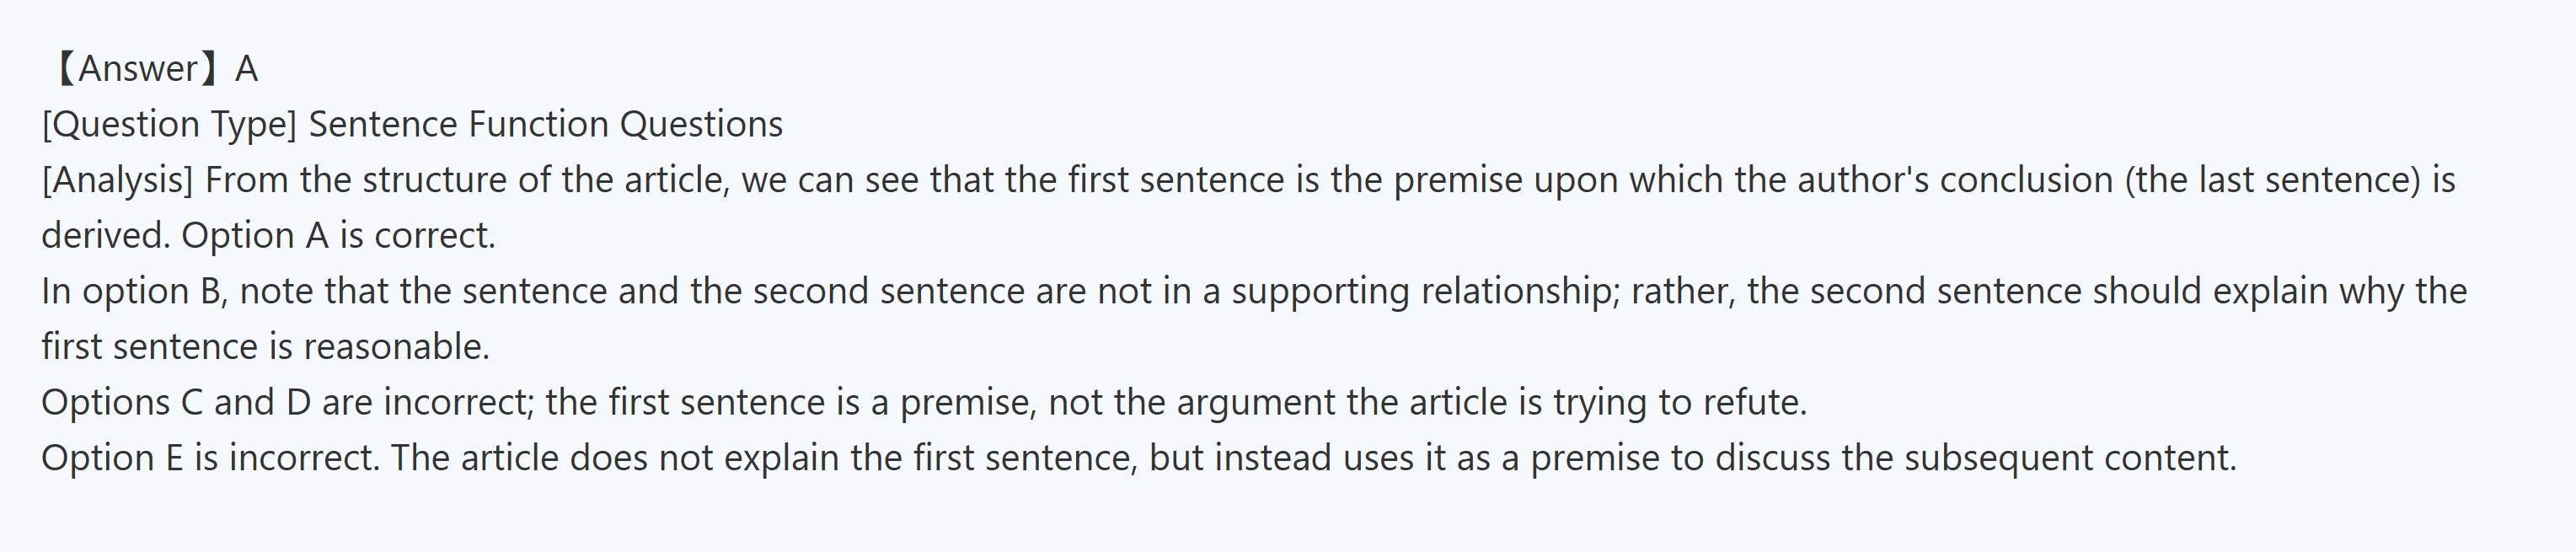
Task: Click "Option A is correct." sentence
Action: (338, 236)
